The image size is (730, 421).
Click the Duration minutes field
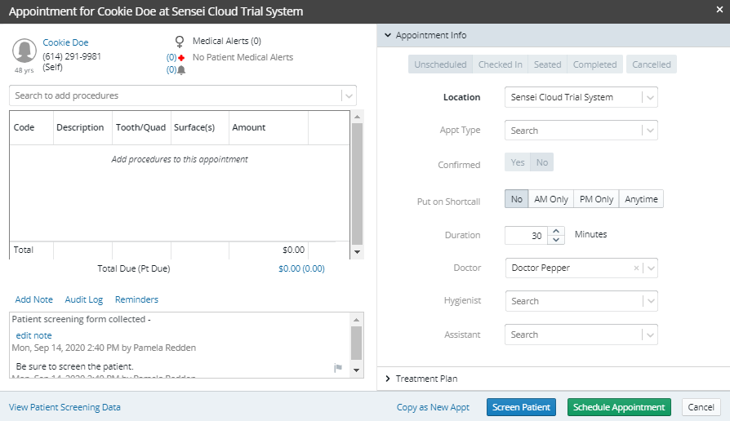click(527, 236)
